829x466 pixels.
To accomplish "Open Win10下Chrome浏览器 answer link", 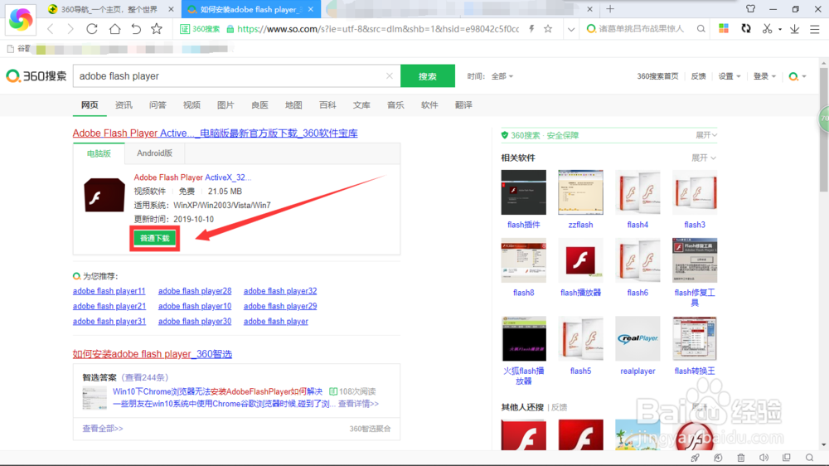I will tap(217, 391).
